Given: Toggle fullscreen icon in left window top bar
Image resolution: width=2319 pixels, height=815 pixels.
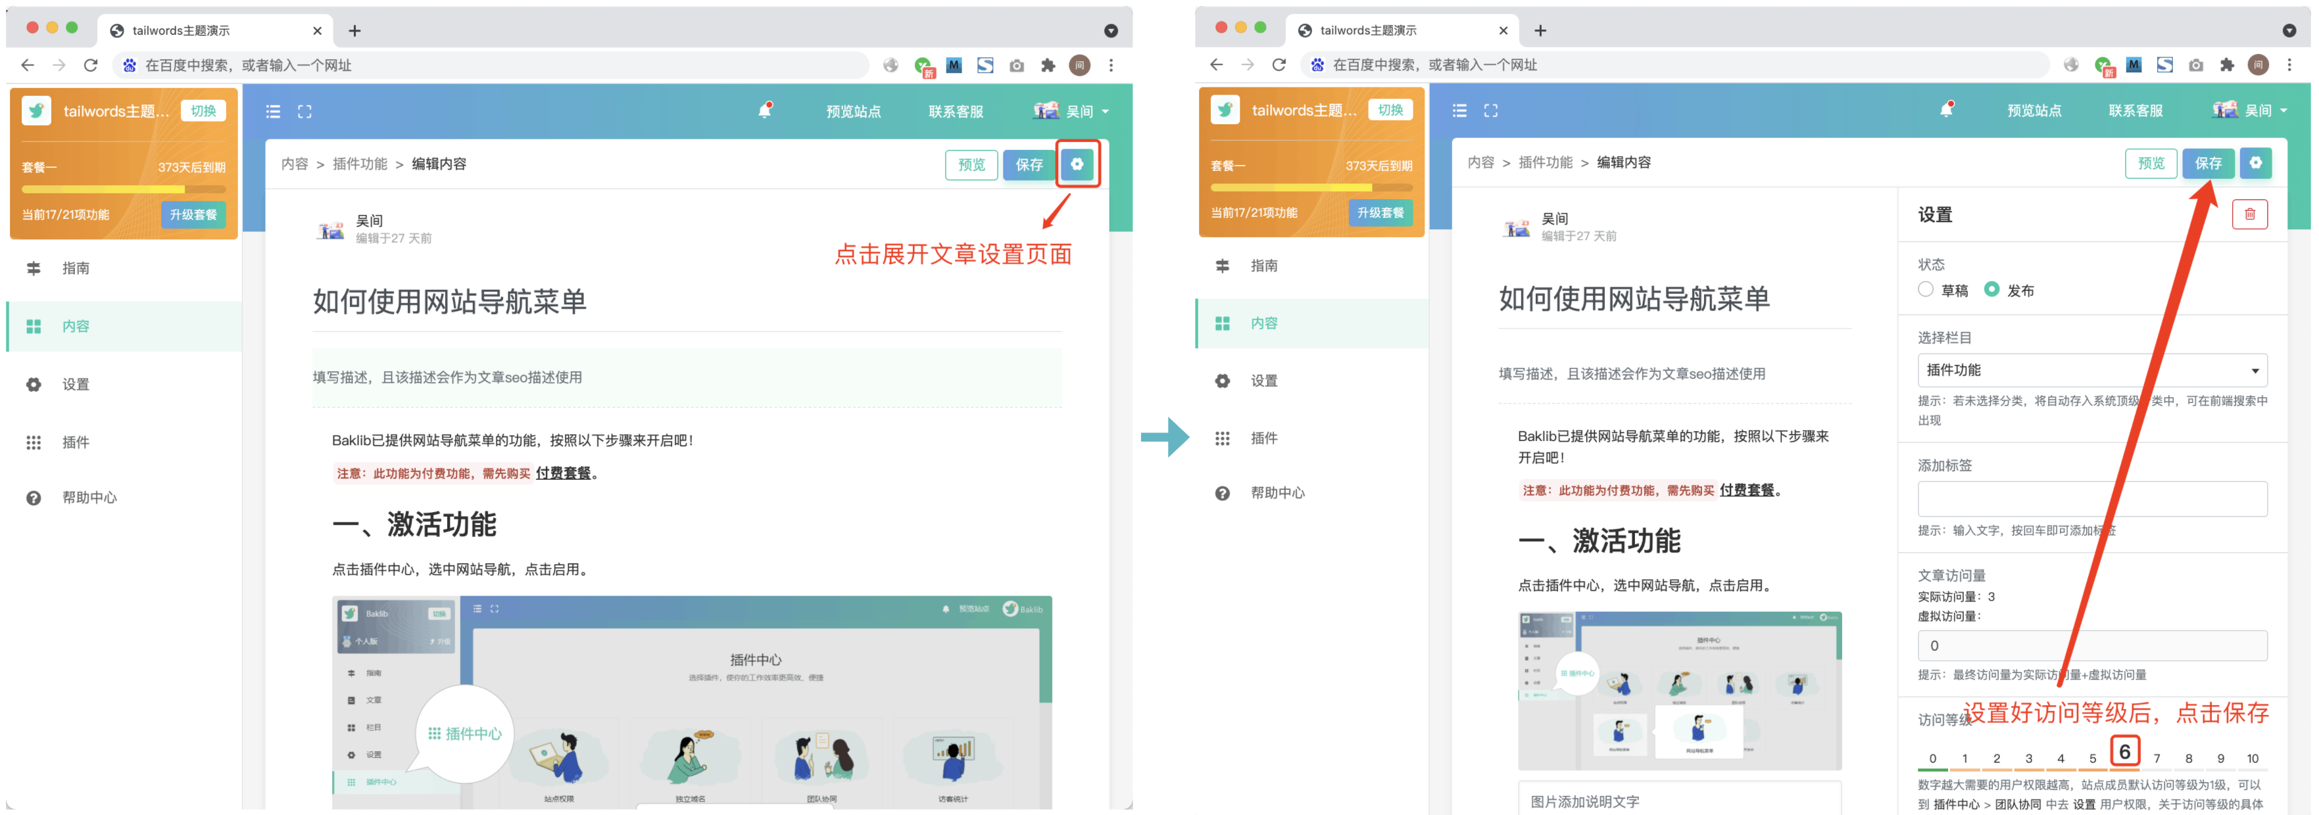Looking at the screenshot, I should coord(305,112).
